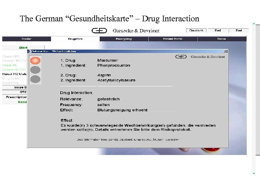The height and width of the screenshot is (180, 260).
Task: Click the drug name Marcumar
Action: pyautogui.click(x=107, y=60)
